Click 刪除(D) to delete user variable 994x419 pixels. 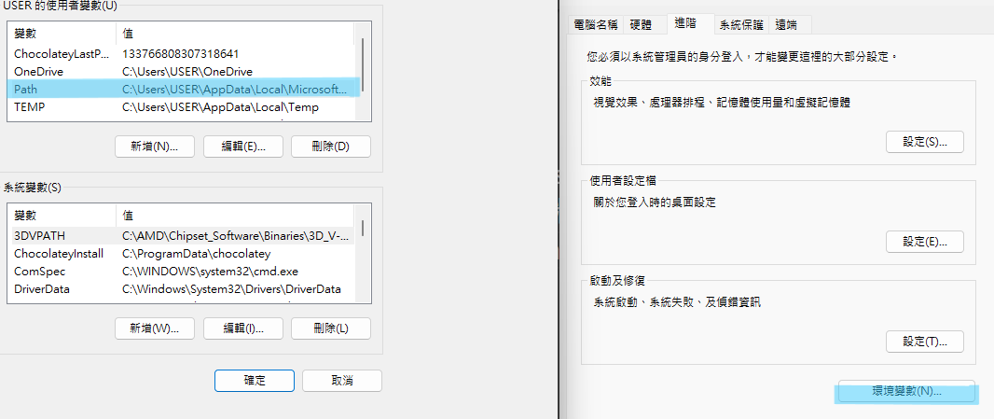tap(330, 147)
